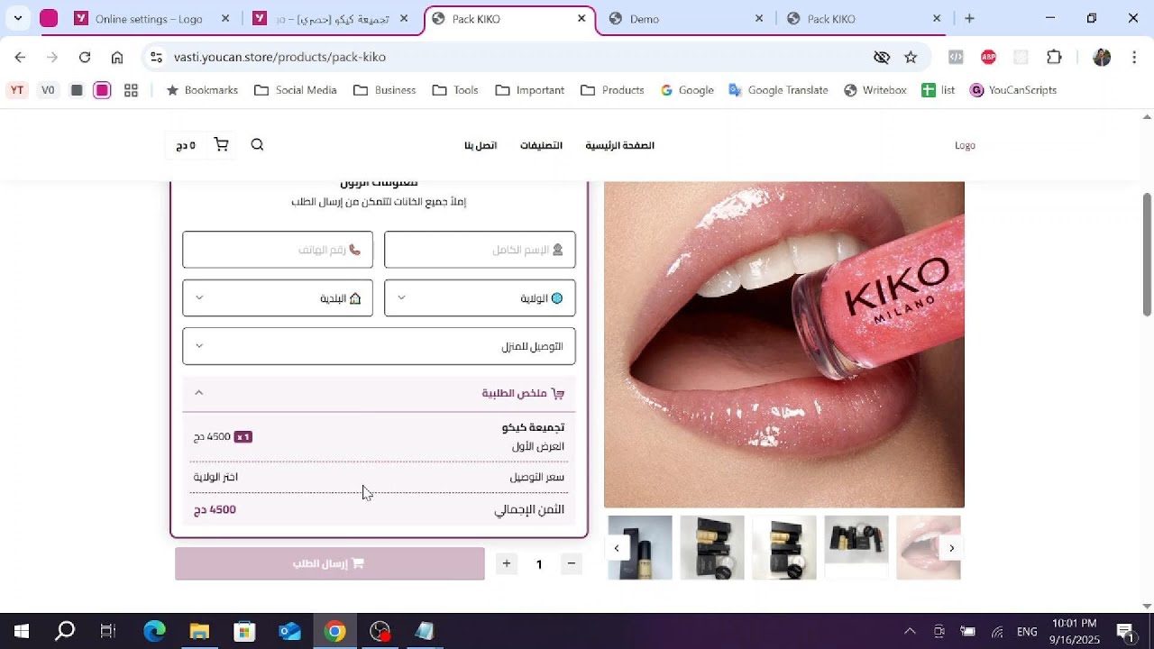Viewport: 1154px width, 649px height.
Task: Show previous thumbnails with left carousel arrow
Action: coord(617,548)
